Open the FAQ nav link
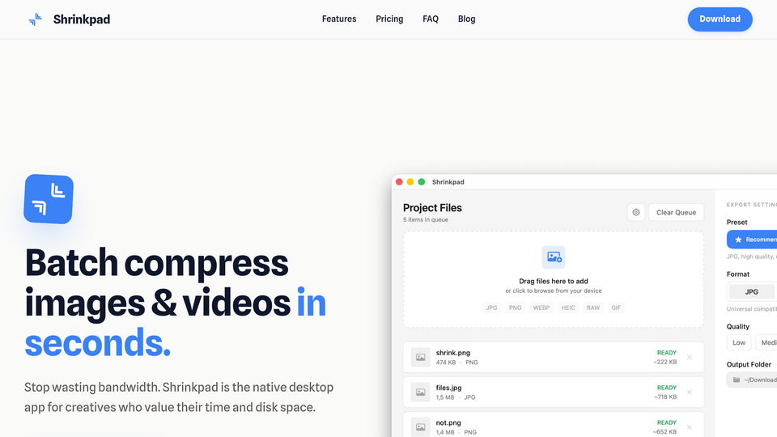777x437 pixels. pos(431,19)
